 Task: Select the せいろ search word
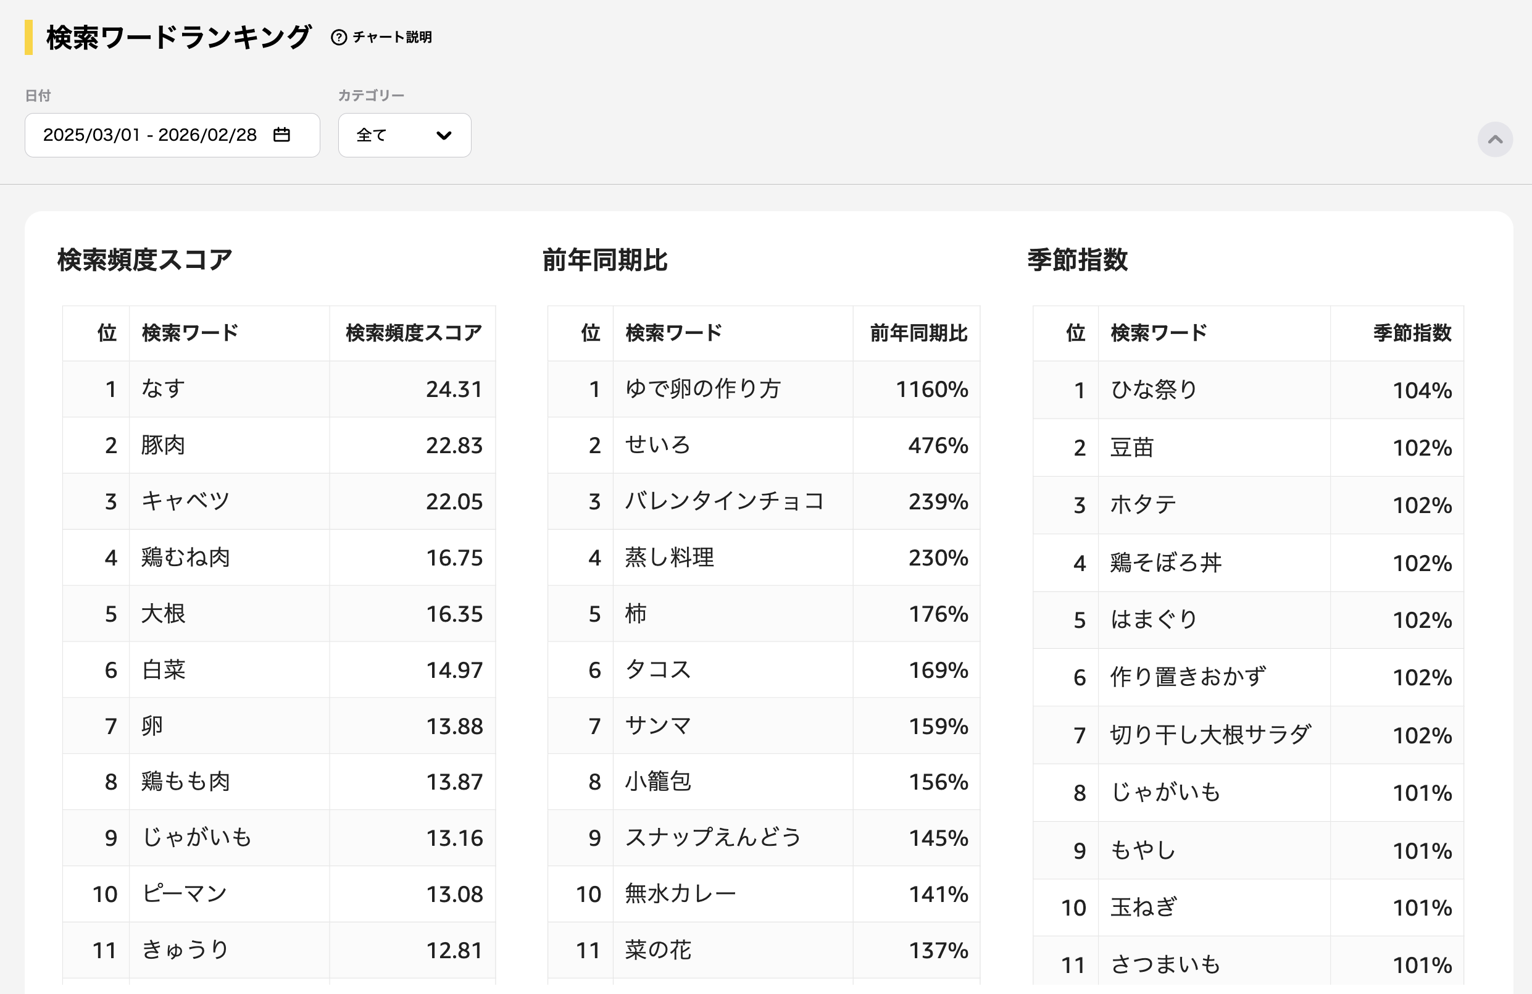point(658,445)
